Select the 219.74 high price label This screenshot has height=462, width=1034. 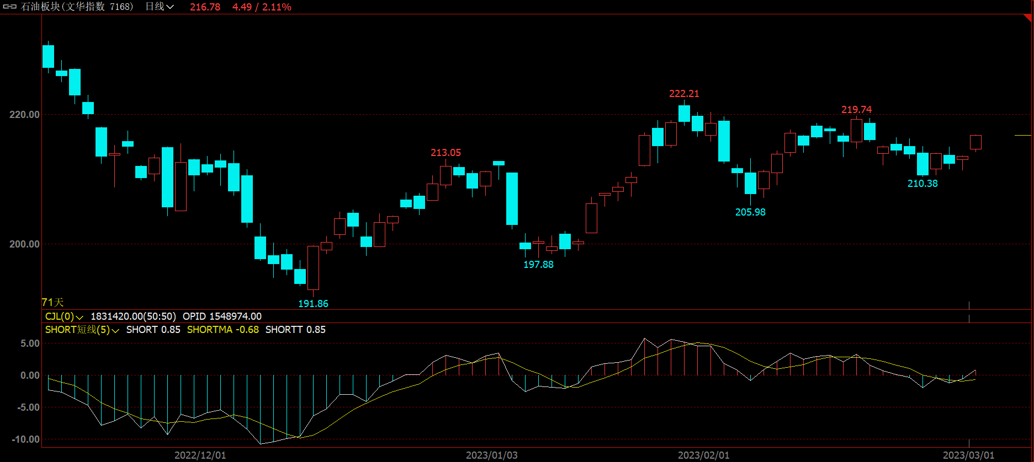(857, 110)
